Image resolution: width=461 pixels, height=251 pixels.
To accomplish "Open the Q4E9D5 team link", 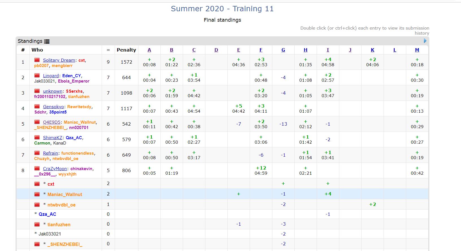I will [x=52, y=122].
